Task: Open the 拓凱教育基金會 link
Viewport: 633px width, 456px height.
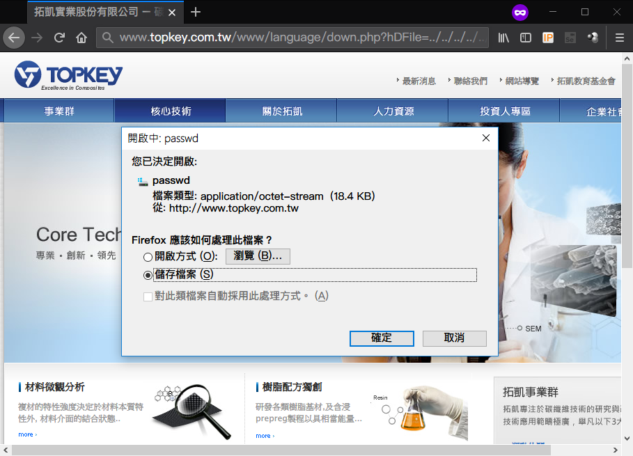Action: tap(586, 81)
